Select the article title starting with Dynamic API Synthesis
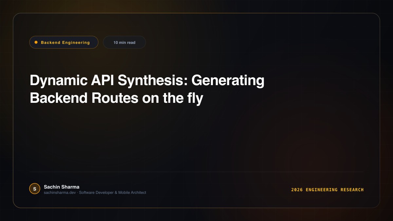Screen dimensions: 393x221 pyautogui.click(x=147, y=89)
